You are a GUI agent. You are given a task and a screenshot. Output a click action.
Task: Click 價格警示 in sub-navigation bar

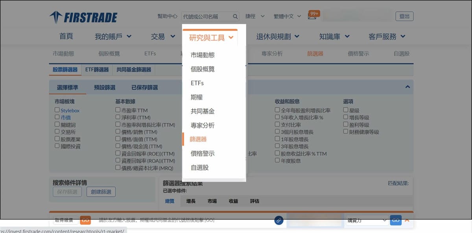358,53
